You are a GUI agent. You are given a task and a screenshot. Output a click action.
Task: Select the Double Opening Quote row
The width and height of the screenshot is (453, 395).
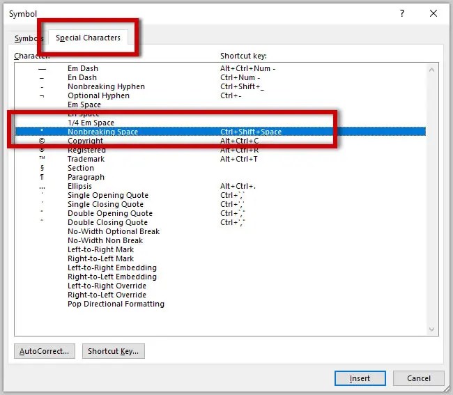(220, 213)
